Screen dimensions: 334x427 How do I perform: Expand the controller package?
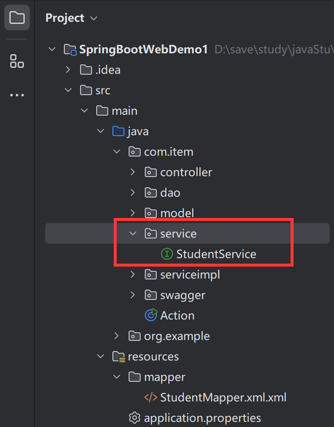(133, 172)
